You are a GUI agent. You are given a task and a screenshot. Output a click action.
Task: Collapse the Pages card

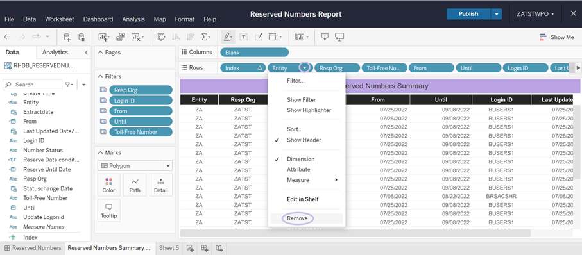tap(100, 53)
